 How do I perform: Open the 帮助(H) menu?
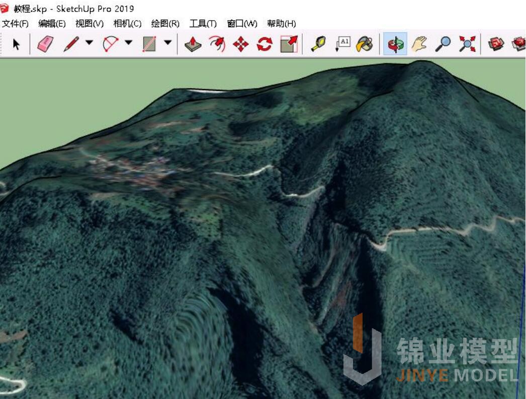click(x=282, y=24)
